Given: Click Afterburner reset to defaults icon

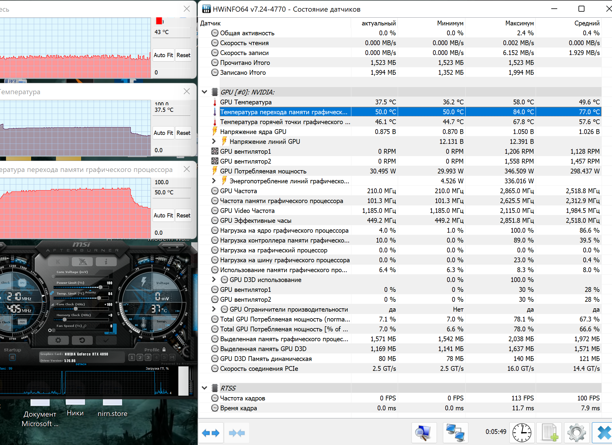Looking at the screenshot, I should click(82, 340).
